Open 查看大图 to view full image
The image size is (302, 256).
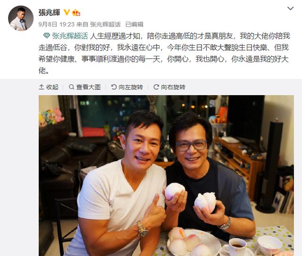coord(85,87)
